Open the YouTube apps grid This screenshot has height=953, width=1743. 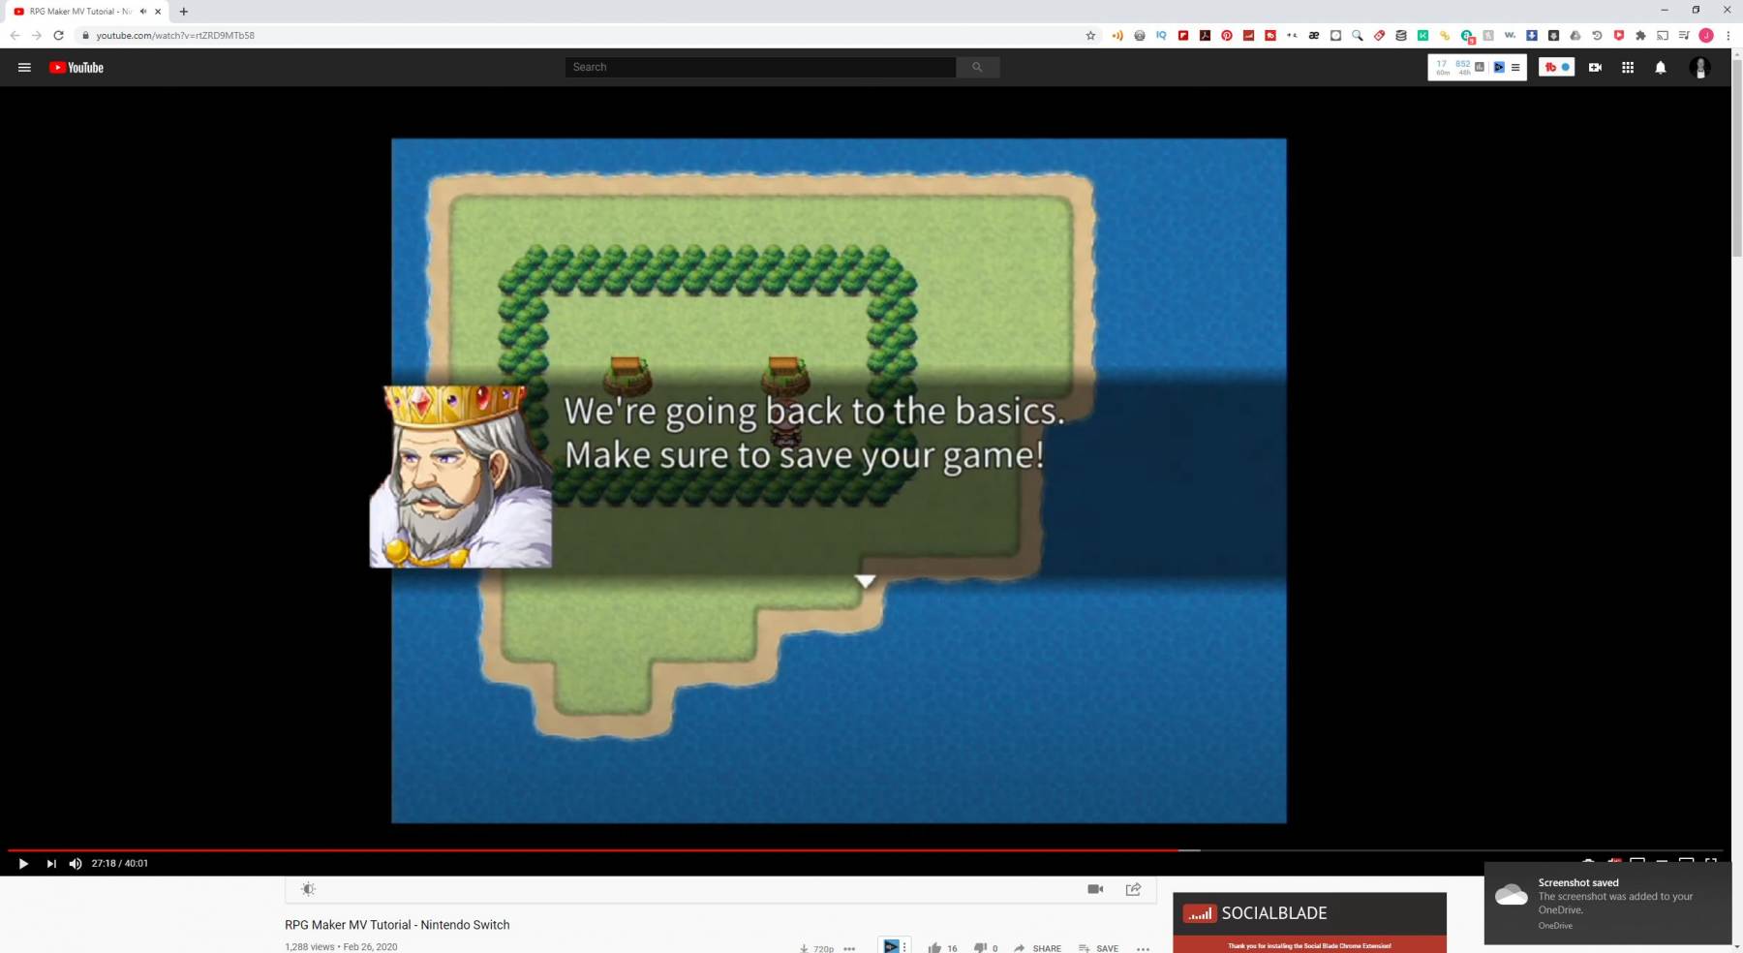pyautogui.click(x=1628, y=67)
